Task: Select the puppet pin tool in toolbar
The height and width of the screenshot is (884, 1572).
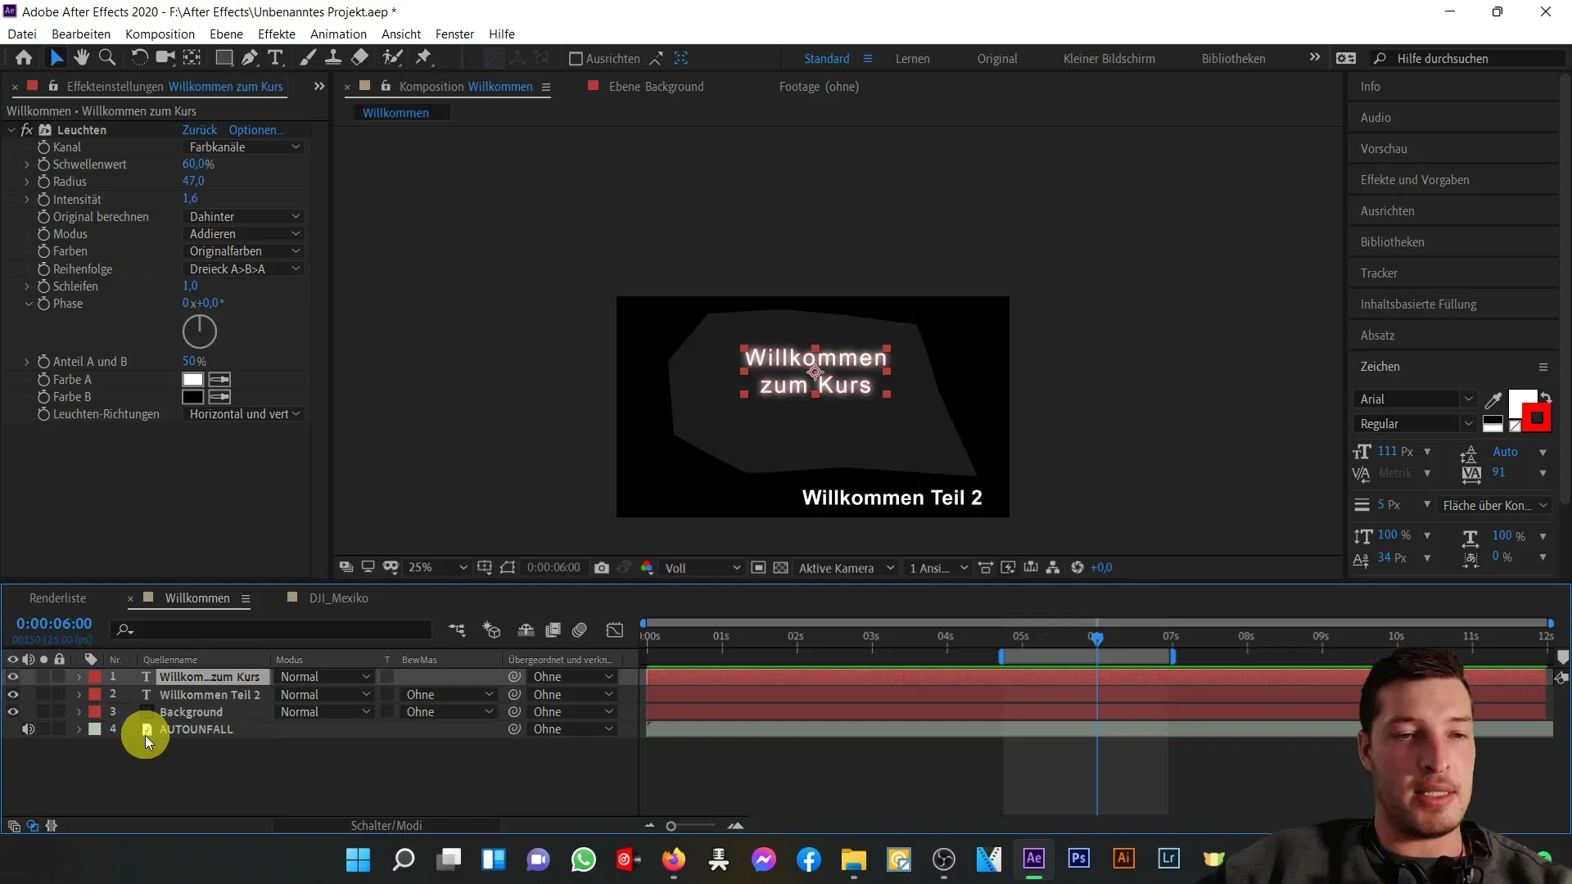Action: pyautogui.click(x=424, y=58)
